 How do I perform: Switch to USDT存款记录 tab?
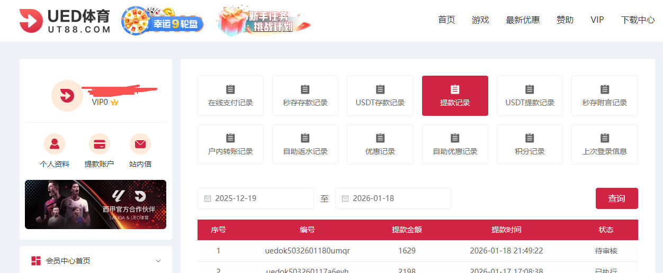(x=380, y=96)
